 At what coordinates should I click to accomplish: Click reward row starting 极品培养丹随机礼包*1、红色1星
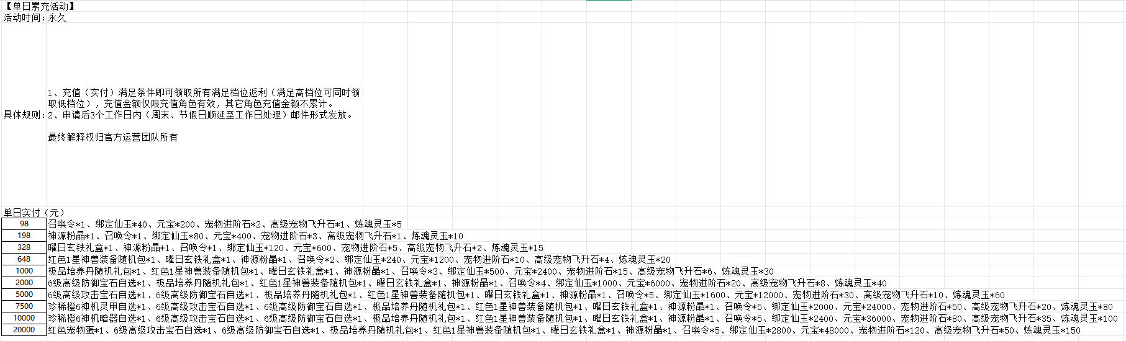[x=411, y=271]
